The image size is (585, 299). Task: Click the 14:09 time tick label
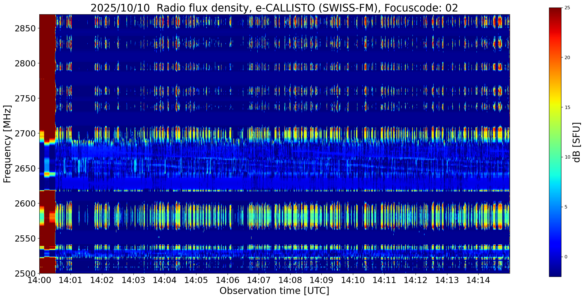pos(321,280)
